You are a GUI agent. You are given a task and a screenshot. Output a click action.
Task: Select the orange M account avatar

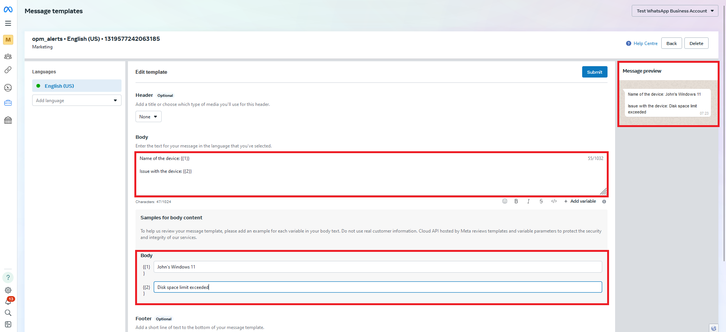click(8, 40)
